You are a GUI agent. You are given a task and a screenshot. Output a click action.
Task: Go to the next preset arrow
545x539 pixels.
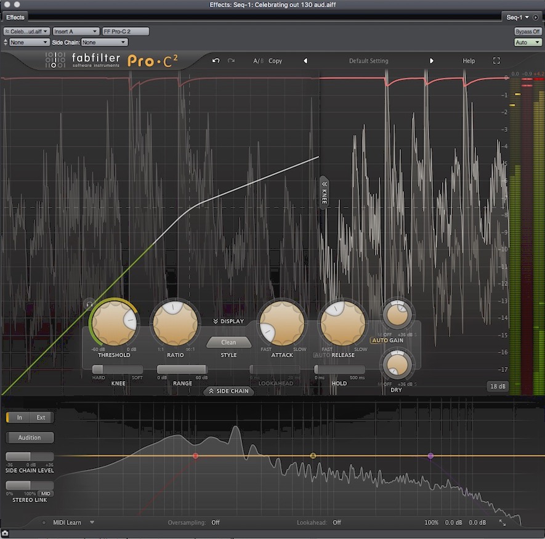tap(431, 61)
